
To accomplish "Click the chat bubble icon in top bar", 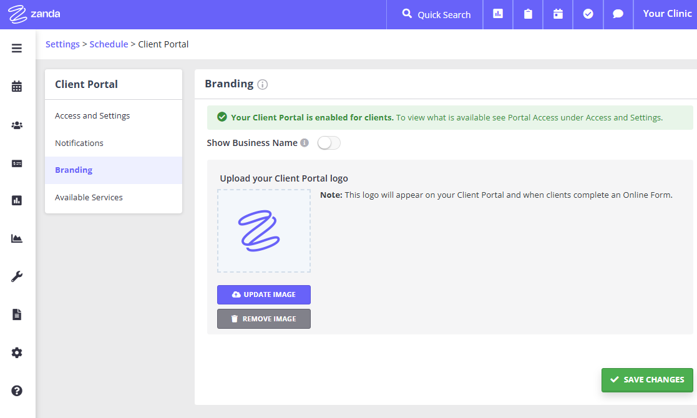I will pyautogui.click(x=618, y=13).
